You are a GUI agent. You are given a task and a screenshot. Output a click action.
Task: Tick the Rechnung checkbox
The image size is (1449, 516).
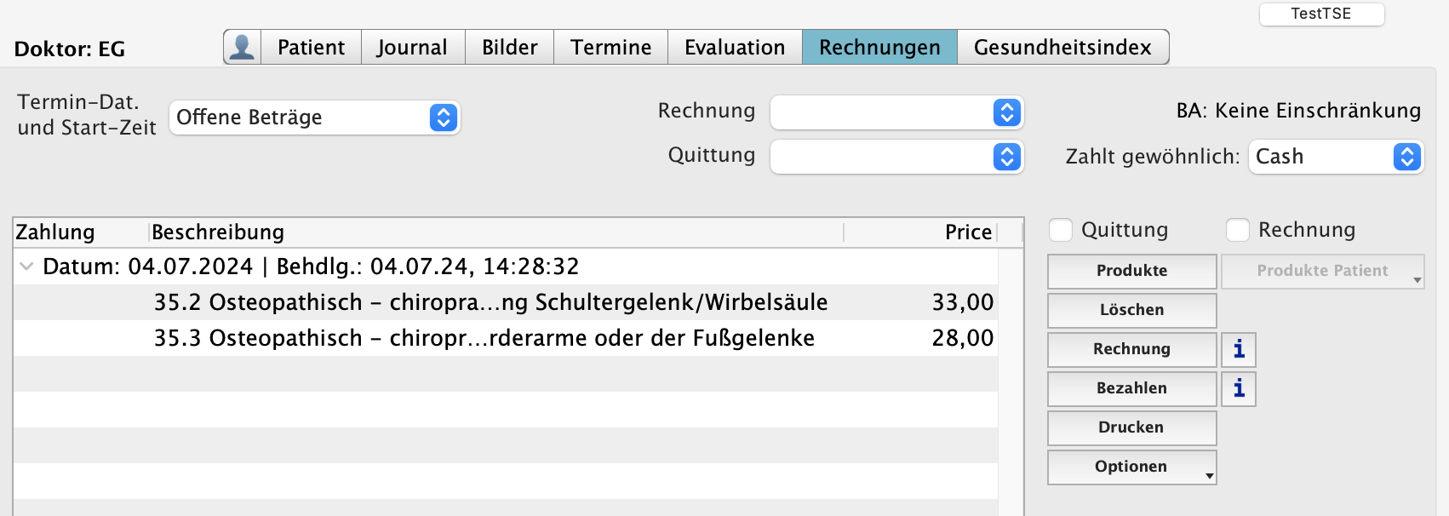click(x=1238, y=230)
